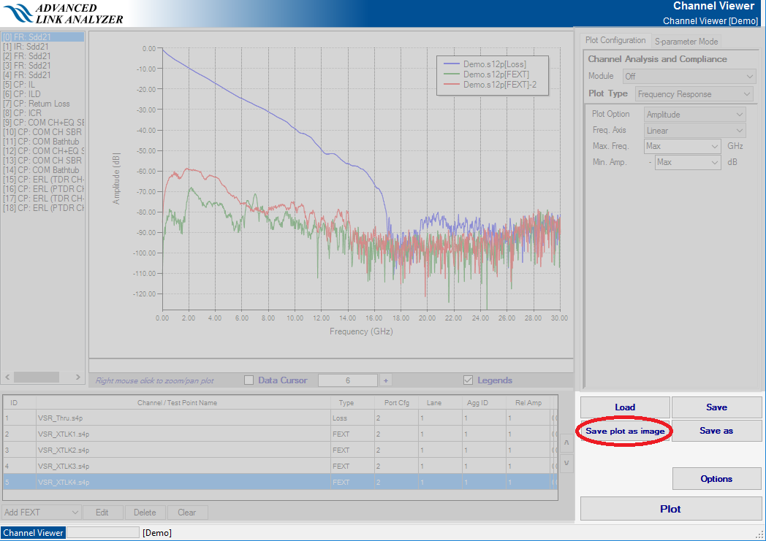Open the Module dropdown
Viewport: 766px width, 541px height.
coord(689,77)
